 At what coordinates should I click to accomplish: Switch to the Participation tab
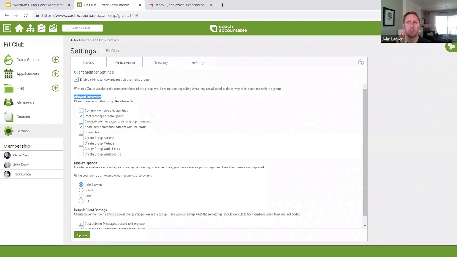[125, 62]
